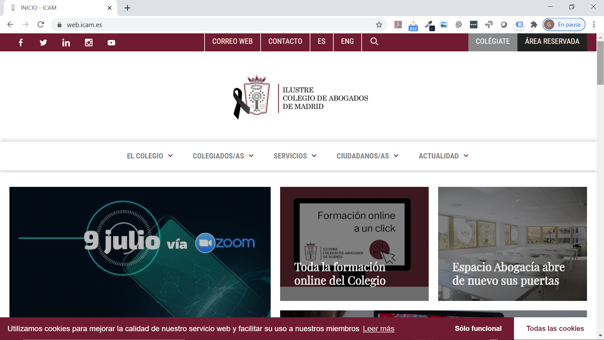Image resolution: width=604 pixels, height=340 pixels.
Task: Open a new browser tab
Action: coord(127,8)
